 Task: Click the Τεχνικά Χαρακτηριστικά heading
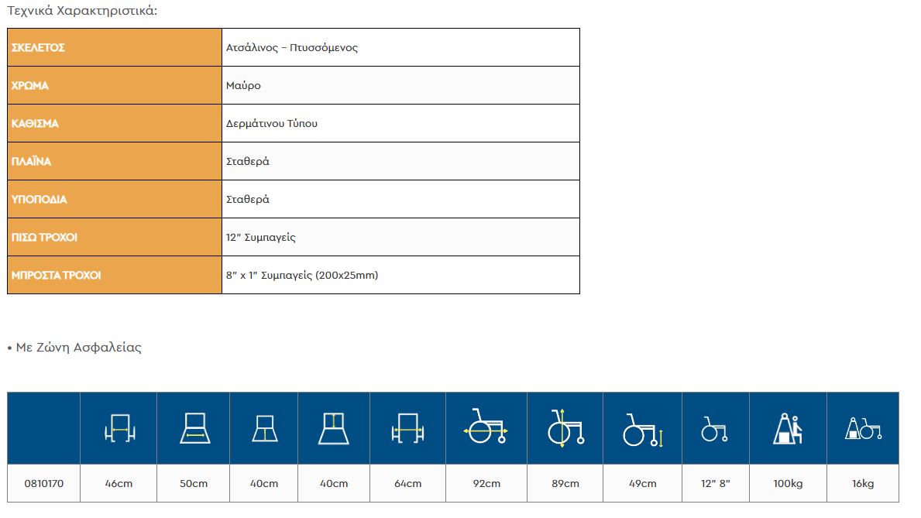coord(82,11)
